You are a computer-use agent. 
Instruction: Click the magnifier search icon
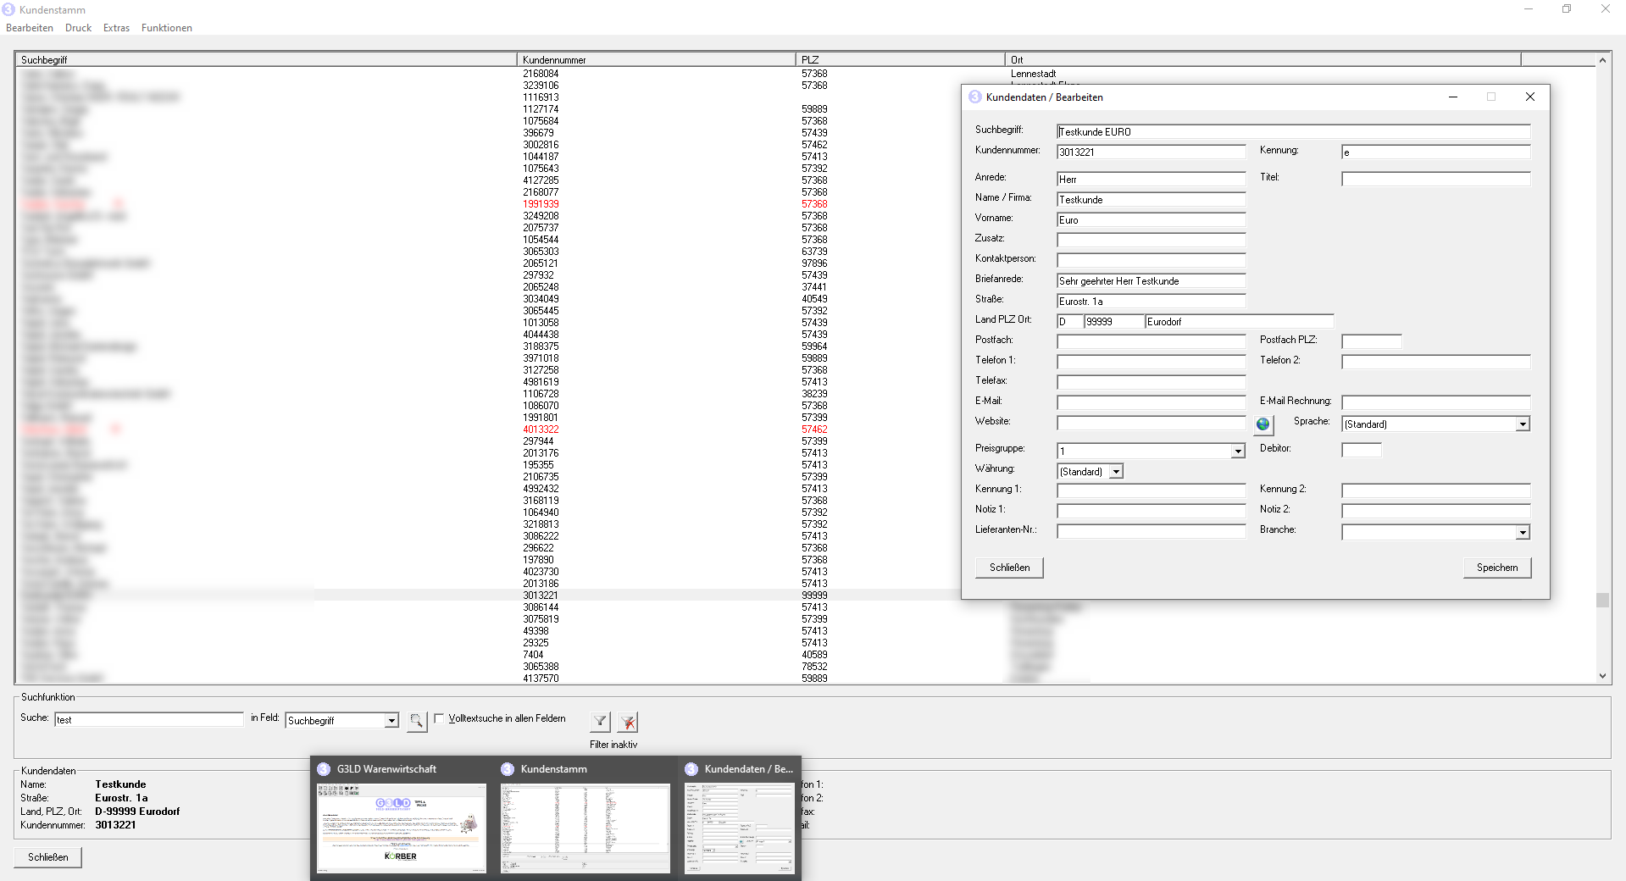(416, 721)
